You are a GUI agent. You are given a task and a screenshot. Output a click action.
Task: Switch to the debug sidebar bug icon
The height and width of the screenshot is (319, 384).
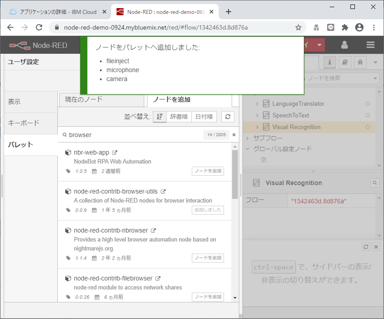tap(360, 63)
